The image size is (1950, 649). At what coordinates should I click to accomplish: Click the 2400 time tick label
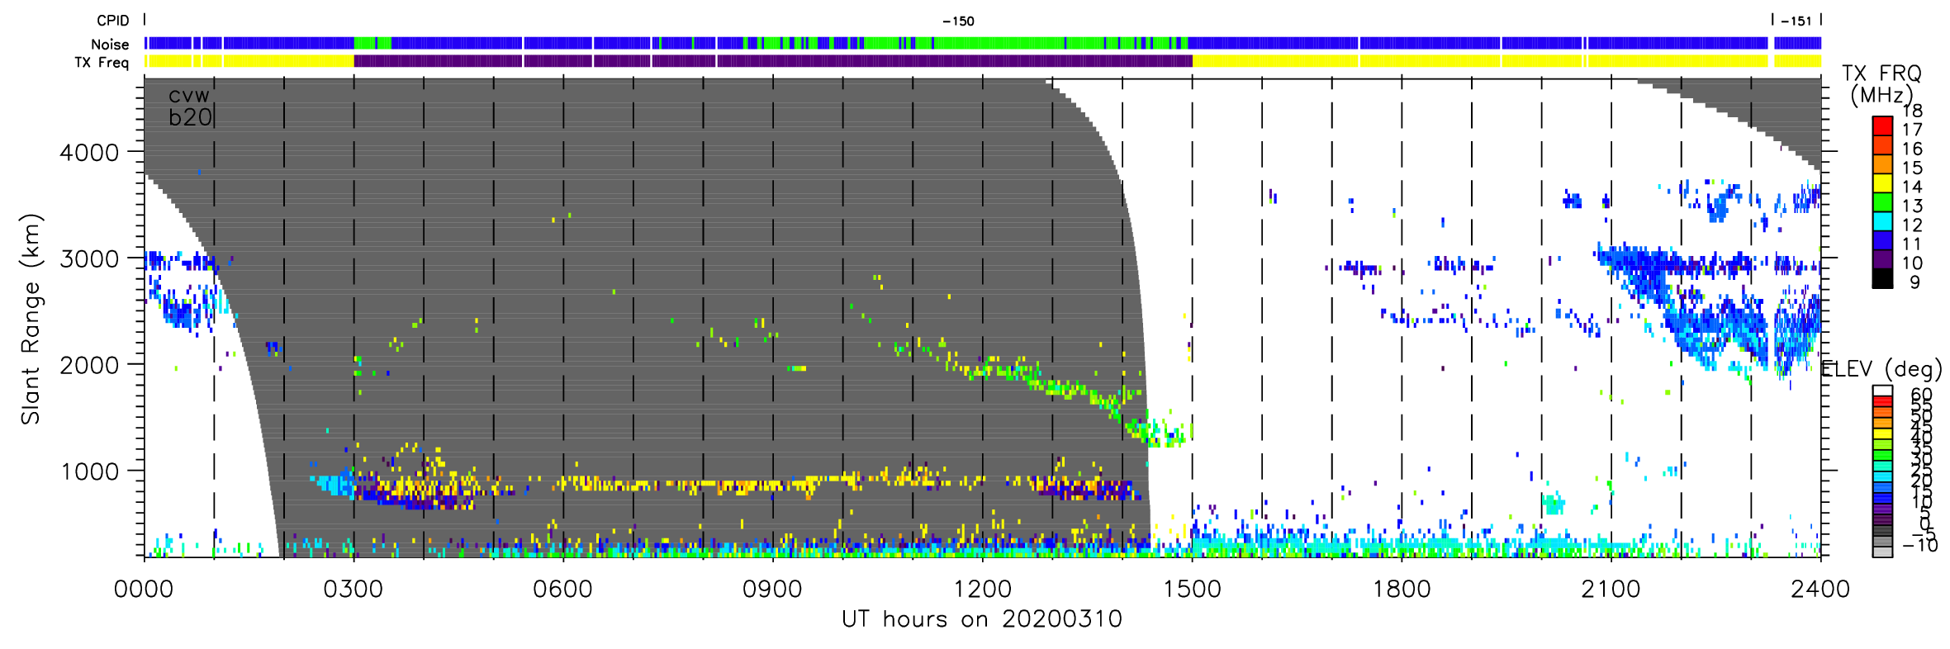[x=1820, y=590]
